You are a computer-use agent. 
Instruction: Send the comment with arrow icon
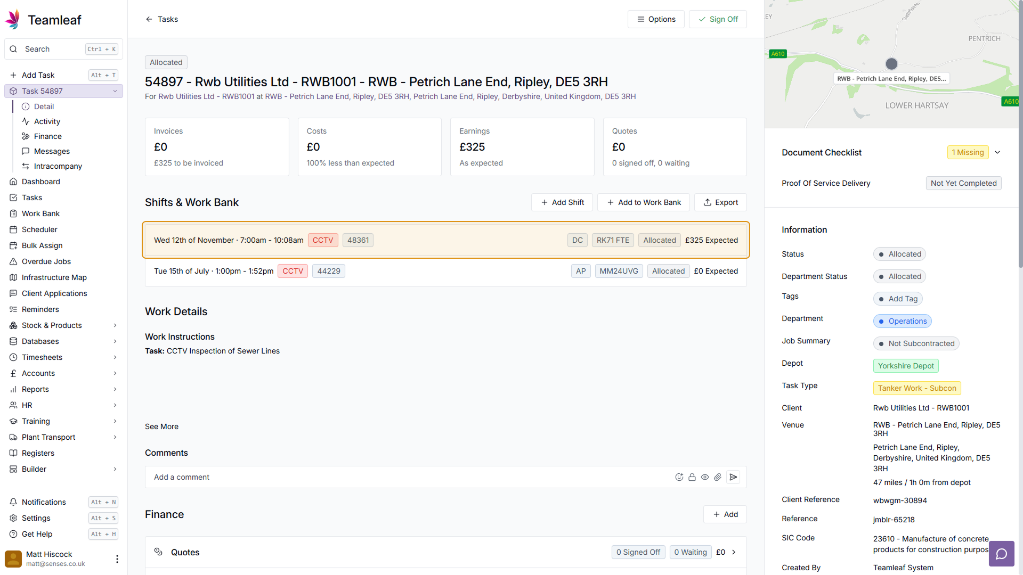coord(734,477)
